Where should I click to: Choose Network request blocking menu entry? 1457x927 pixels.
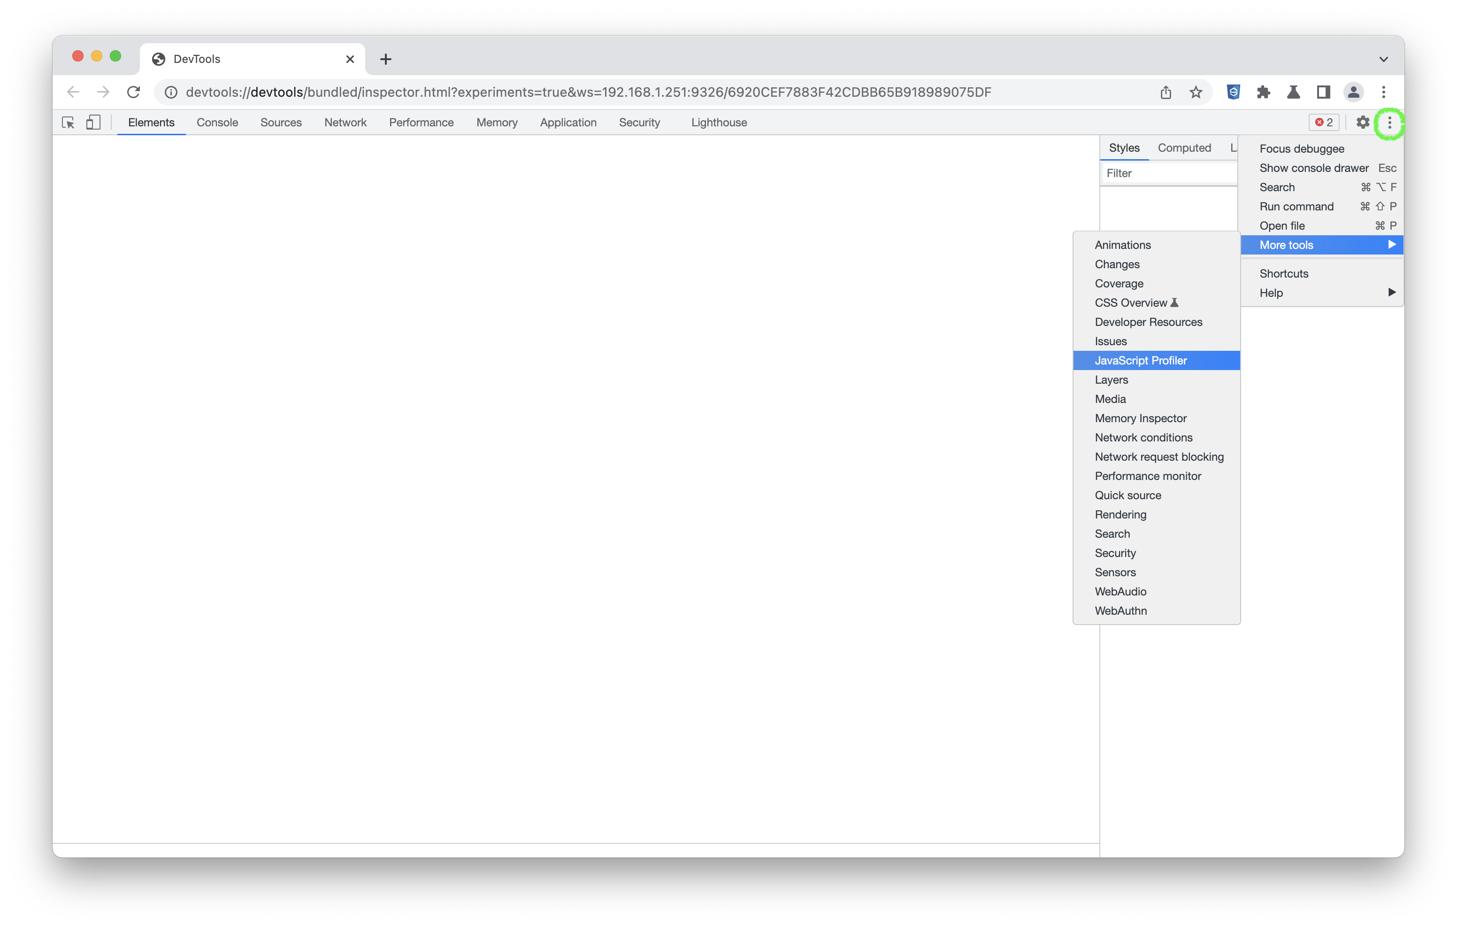coord(1159,457)
